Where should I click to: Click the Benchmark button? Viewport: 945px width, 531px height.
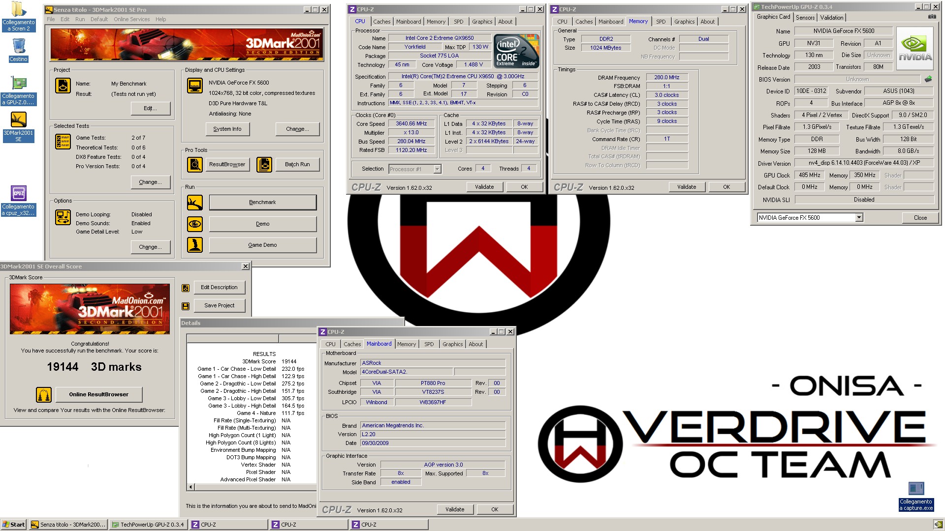pos(262,202)
